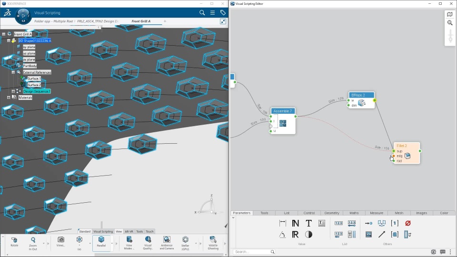Open the Views camera tool
Viewport: 457px width, 257px height.
point(60,242)
